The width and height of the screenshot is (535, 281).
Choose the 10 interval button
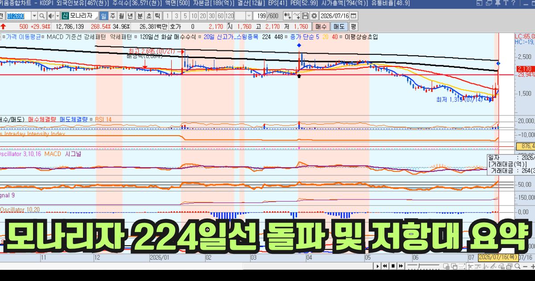coord(194,16)
